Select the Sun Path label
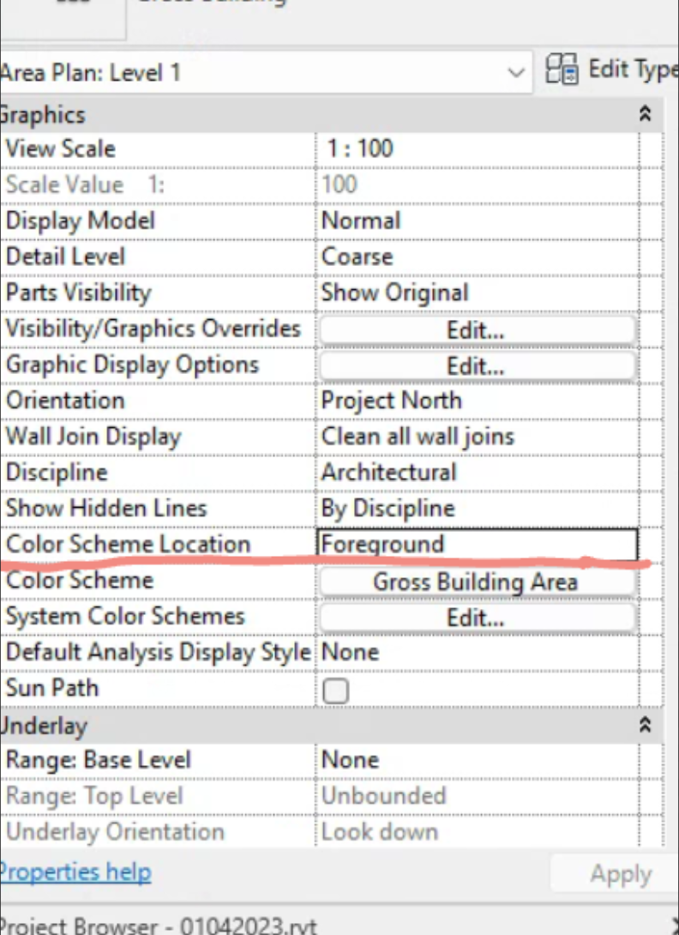 pos(51,688)
